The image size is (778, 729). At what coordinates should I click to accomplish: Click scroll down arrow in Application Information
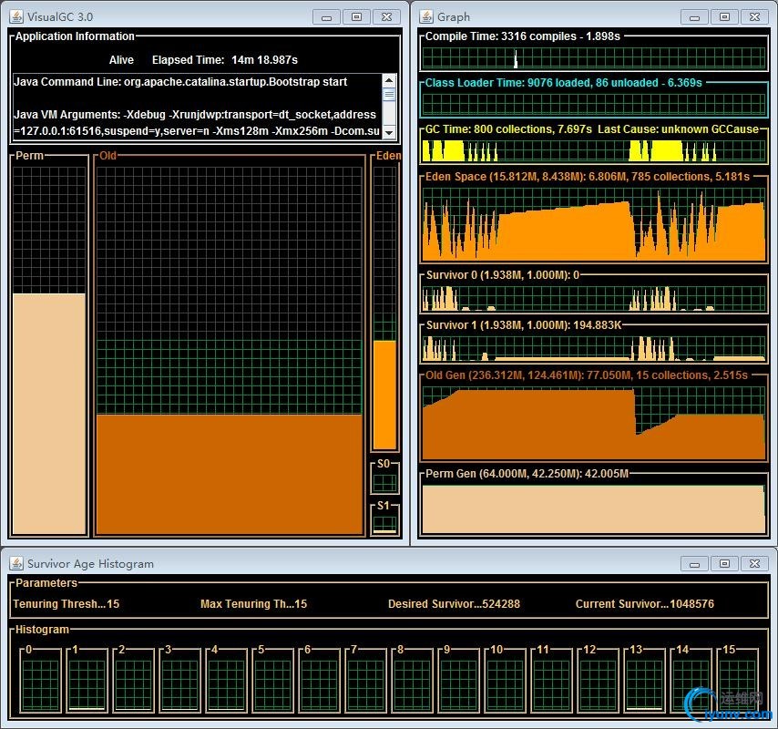pos(389,134)
